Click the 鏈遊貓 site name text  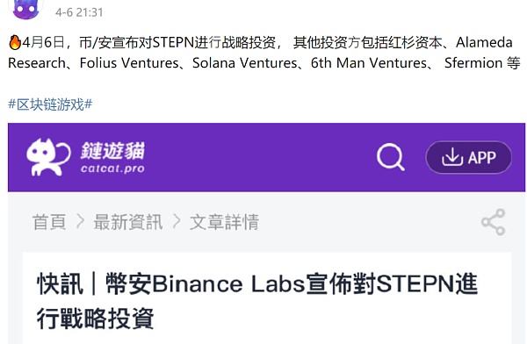(112, 151)
